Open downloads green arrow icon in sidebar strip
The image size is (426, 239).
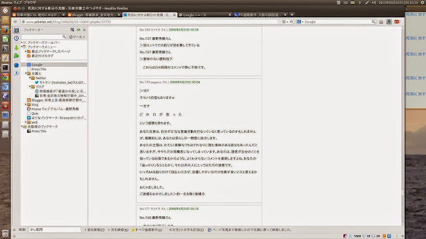click(16, 47)
